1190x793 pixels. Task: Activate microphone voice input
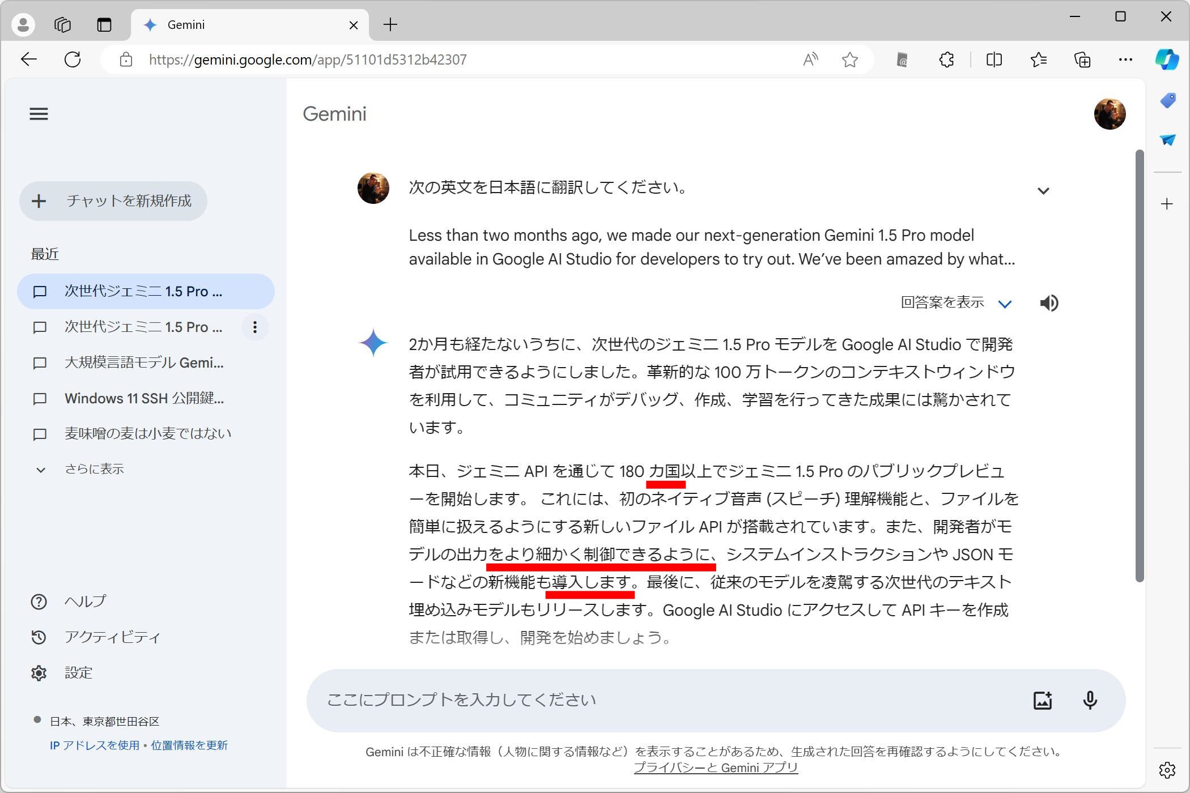(x=1090, y=700)
